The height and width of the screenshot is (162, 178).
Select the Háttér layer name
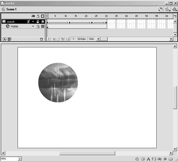pyautogui.click(x=15, y=26)
